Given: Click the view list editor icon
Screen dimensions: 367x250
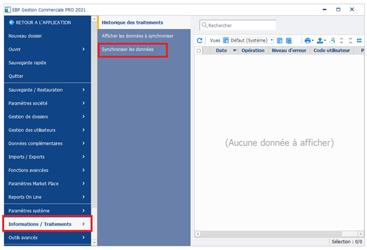Looking at the screenshot, I should click(289, 40).
